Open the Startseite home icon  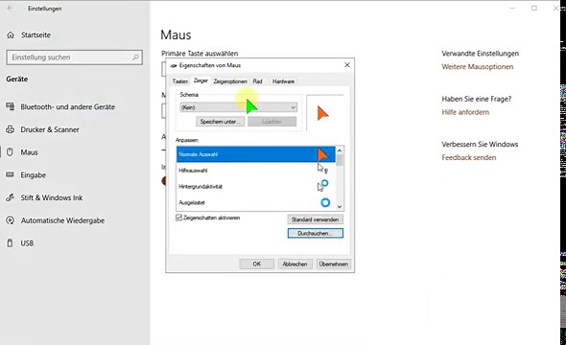(x=11, y=34)
